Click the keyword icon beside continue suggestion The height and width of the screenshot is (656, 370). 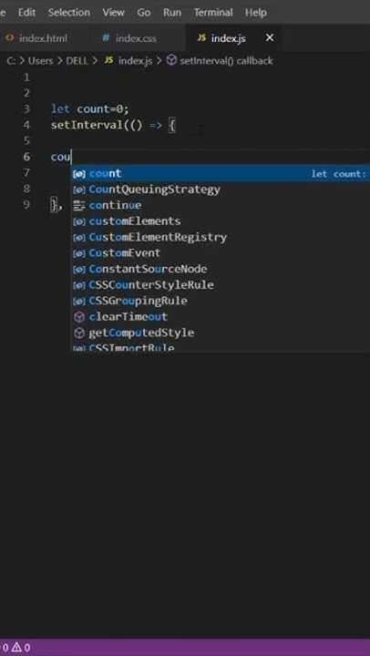79,205
